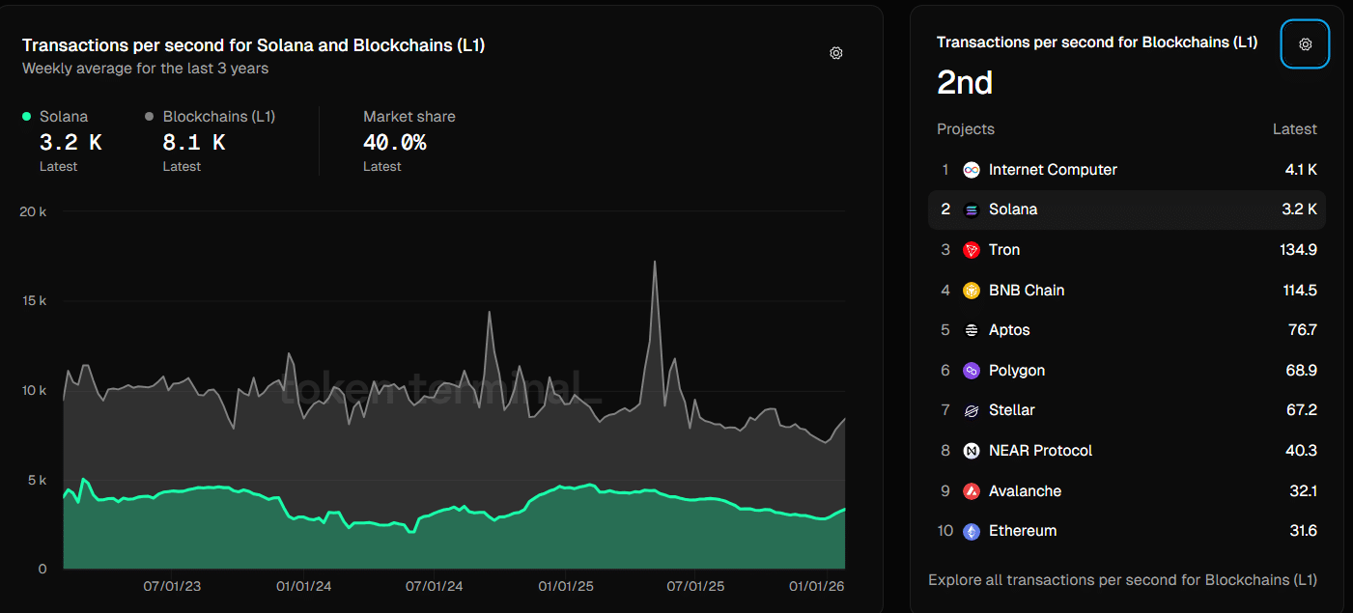Click the Aptos project logo

pos(971,329)
